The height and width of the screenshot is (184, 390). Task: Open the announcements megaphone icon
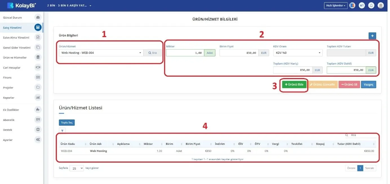pyautogui.click(x=362, y=5)
